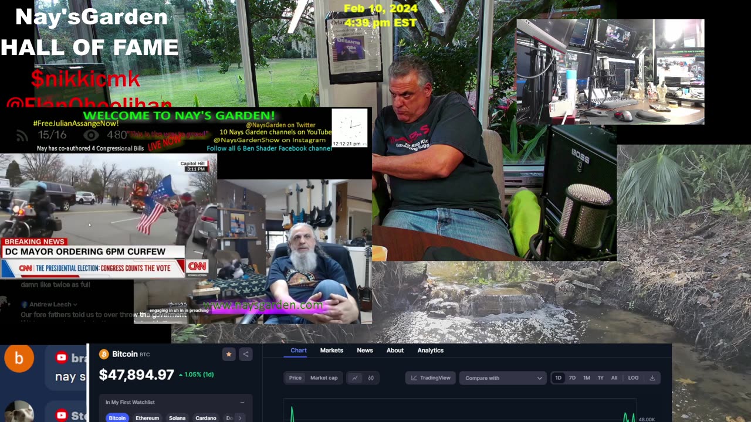Select the Price chart toggle
The image size is (751, 422).
tap(295, 378)
